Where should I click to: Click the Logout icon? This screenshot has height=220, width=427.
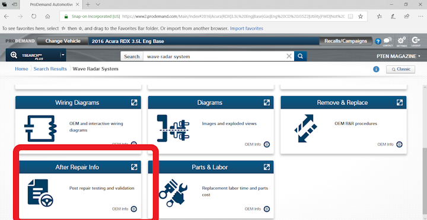click(416, 42)
